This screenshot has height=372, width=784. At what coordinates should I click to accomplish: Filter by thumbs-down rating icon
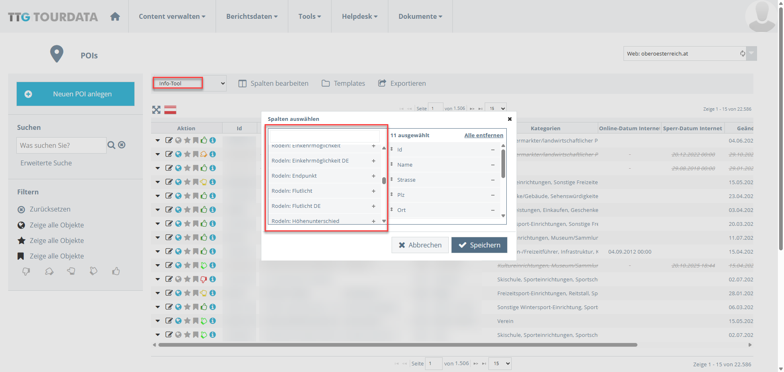[x=26, y=272]
